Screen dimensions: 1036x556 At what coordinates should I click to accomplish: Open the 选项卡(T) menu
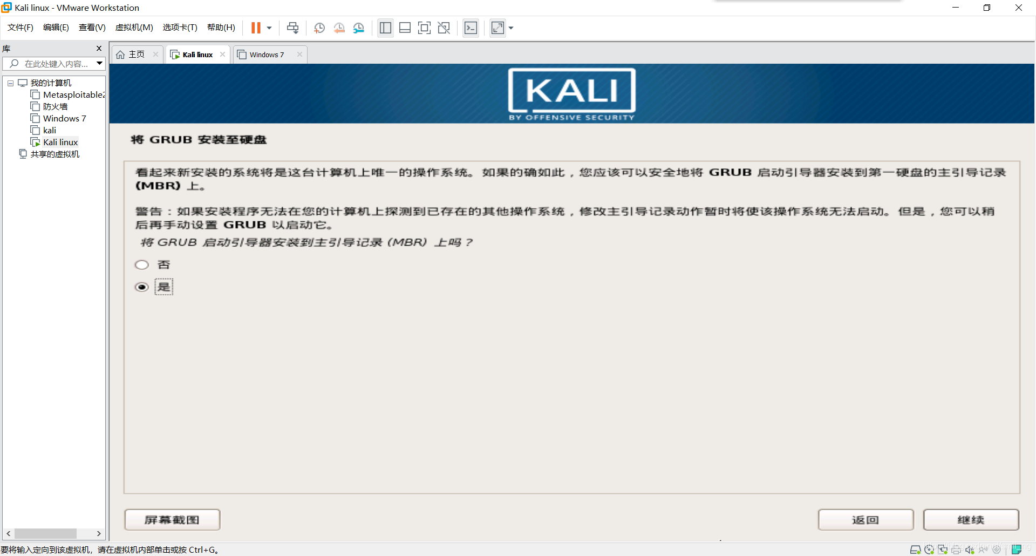[x=180, y=28]
